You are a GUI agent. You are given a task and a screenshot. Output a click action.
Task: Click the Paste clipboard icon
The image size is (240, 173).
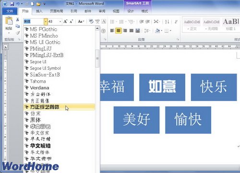[x=9, y=21]
